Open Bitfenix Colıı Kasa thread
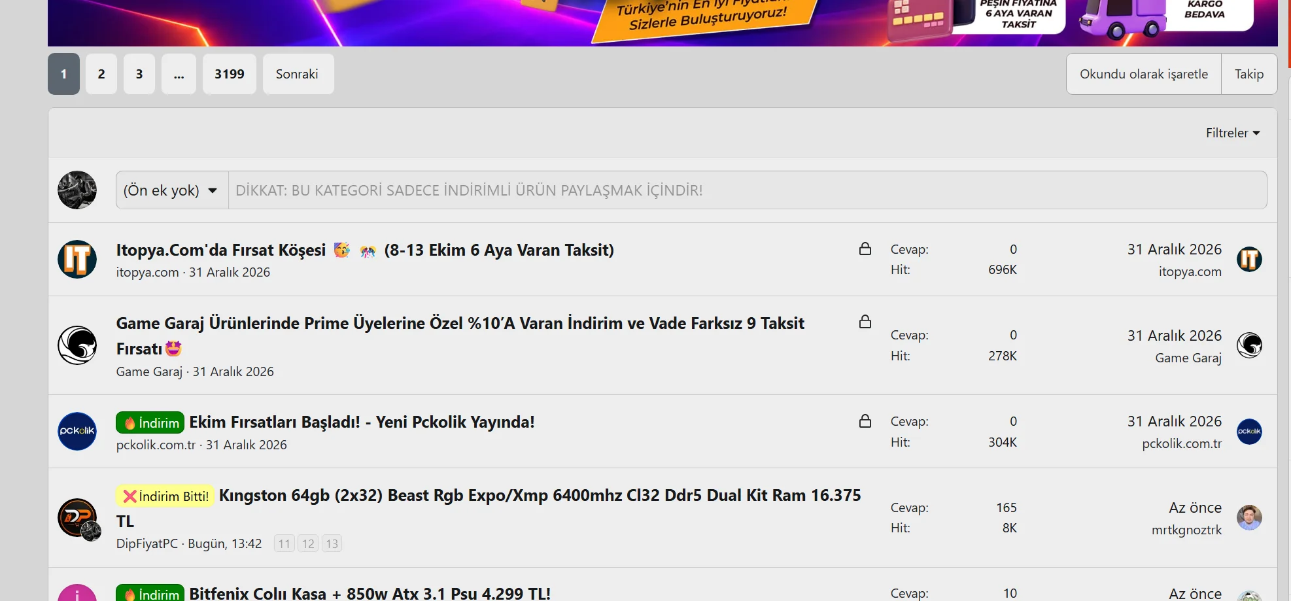This screenshot has height=601, width=1291. (x=370, y=594)
